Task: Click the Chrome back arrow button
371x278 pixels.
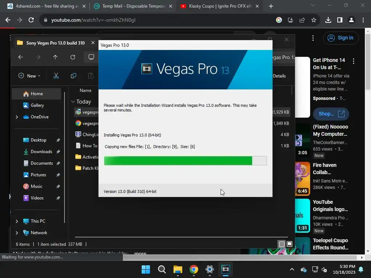Action: (8, 20)
